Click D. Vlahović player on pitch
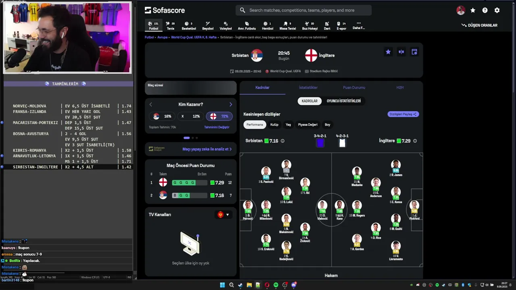Screen dimensions: 516x290 point(322,210)
